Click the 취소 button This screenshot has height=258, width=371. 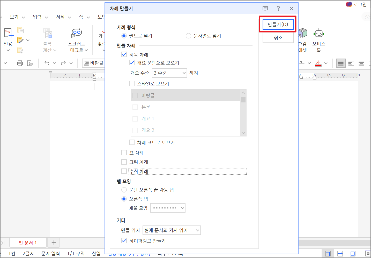(278, 38)
